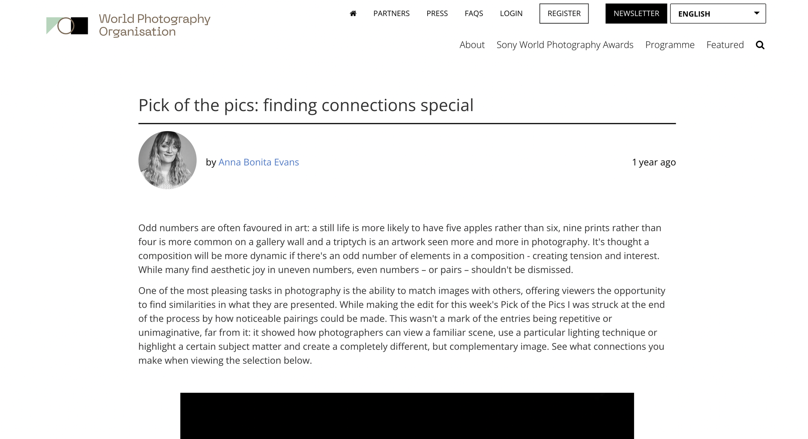The image size is (808, 439).
Task: Select the ENGLISH language combo box
Action: (x=718, y=14)
